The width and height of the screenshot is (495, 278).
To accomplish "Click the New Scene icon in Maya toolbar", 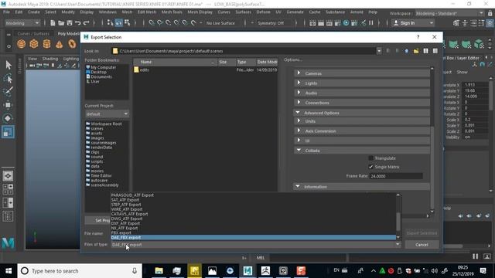I will pos(53,23).
